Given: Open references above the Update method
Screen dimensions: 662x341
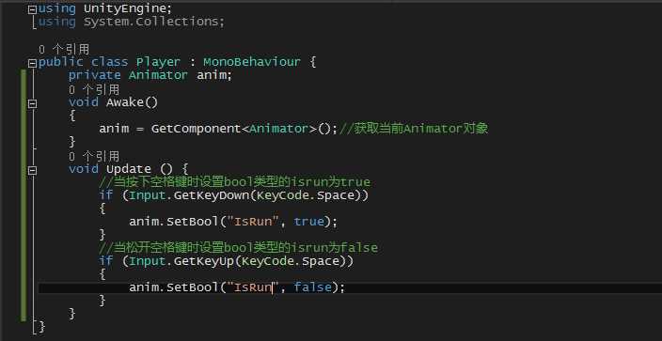Looking at the screenshot, I should pyautogui.click(x=94, y=157).
